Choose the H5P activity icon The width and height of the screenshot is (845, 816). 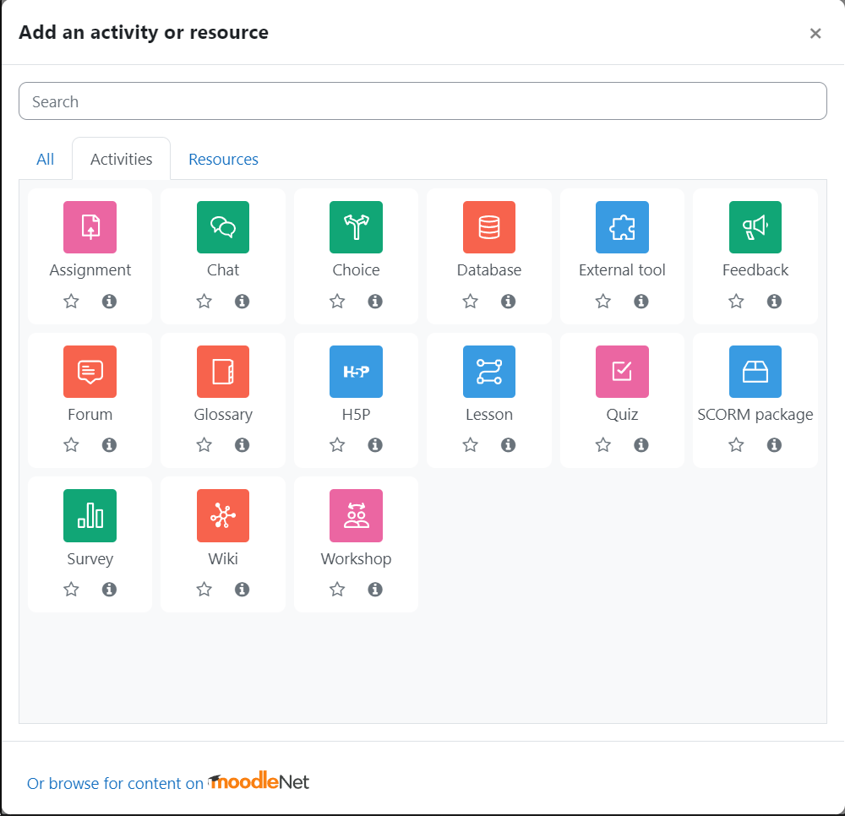point(357,371)
